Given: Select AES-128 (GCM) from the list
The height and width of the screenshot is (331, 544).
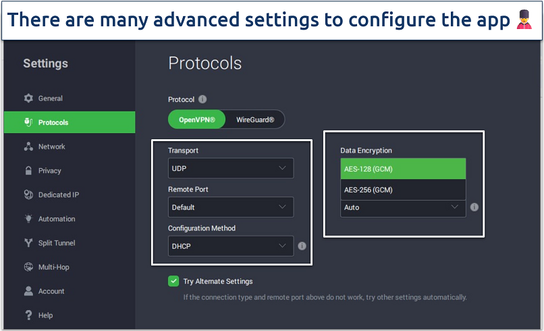Looking at the screenshot, I should pyautogui.click(x=403, y=169).
